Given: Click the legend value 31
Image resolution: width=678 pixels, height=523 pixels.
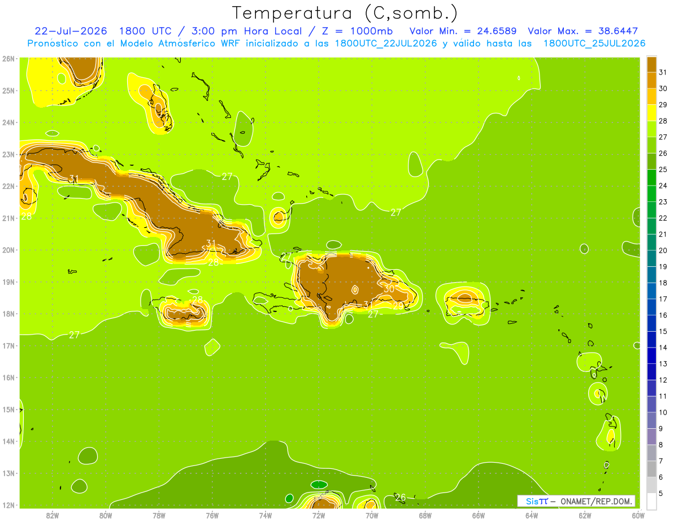Looking at the screenshot, I should (x=663, y=72).
